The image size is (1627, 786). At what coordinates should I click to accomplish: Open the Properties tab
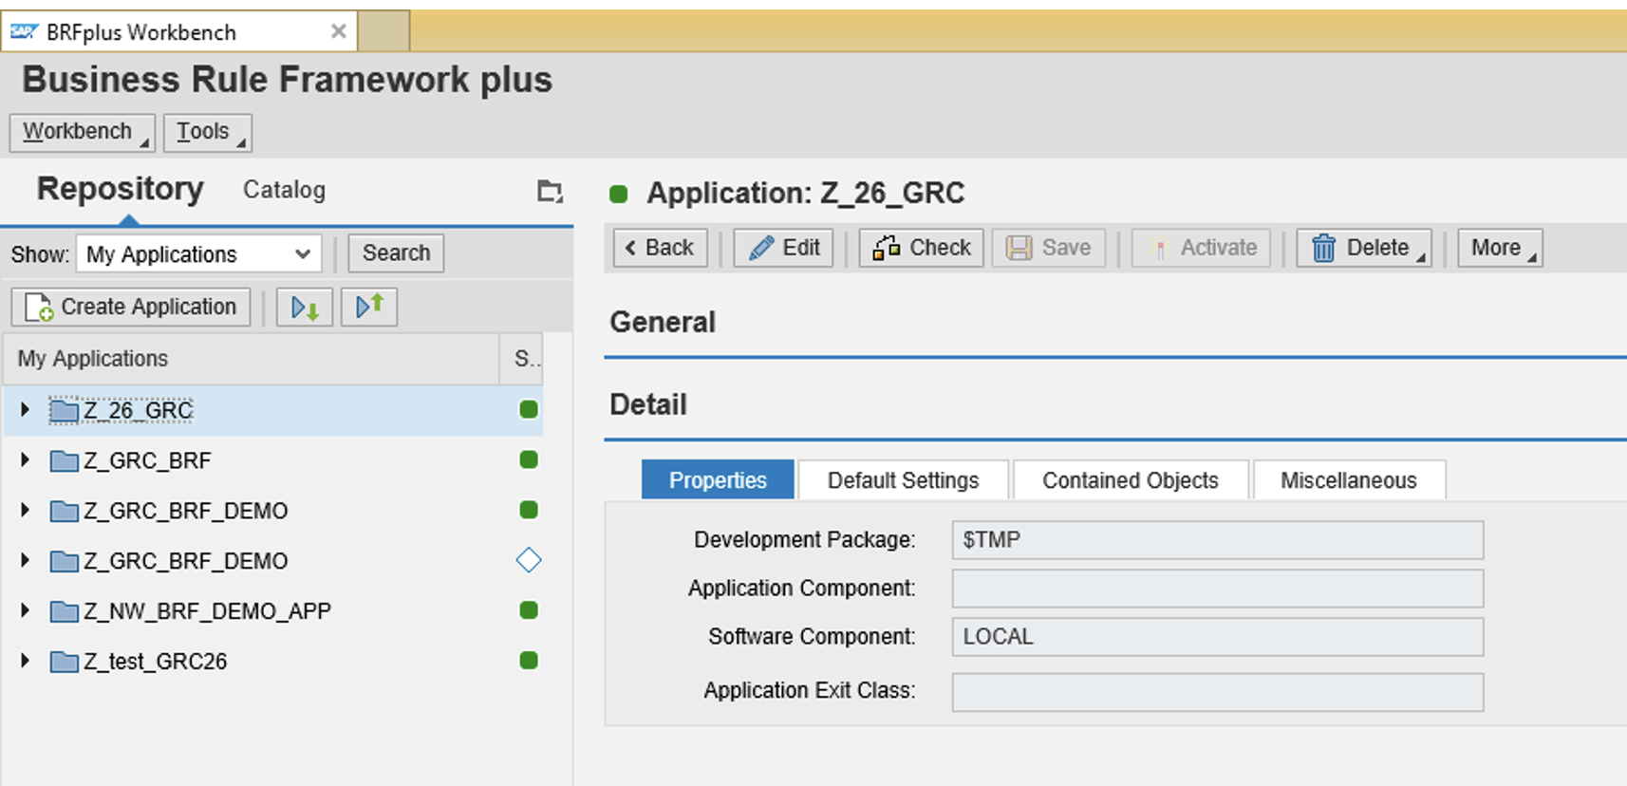coord(718,479)
